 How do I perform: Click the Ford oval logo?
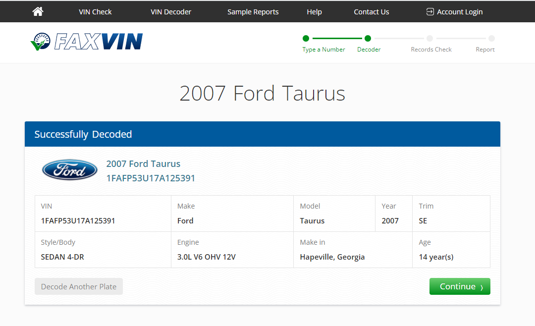pyautogui.click(x=70, y=169)
